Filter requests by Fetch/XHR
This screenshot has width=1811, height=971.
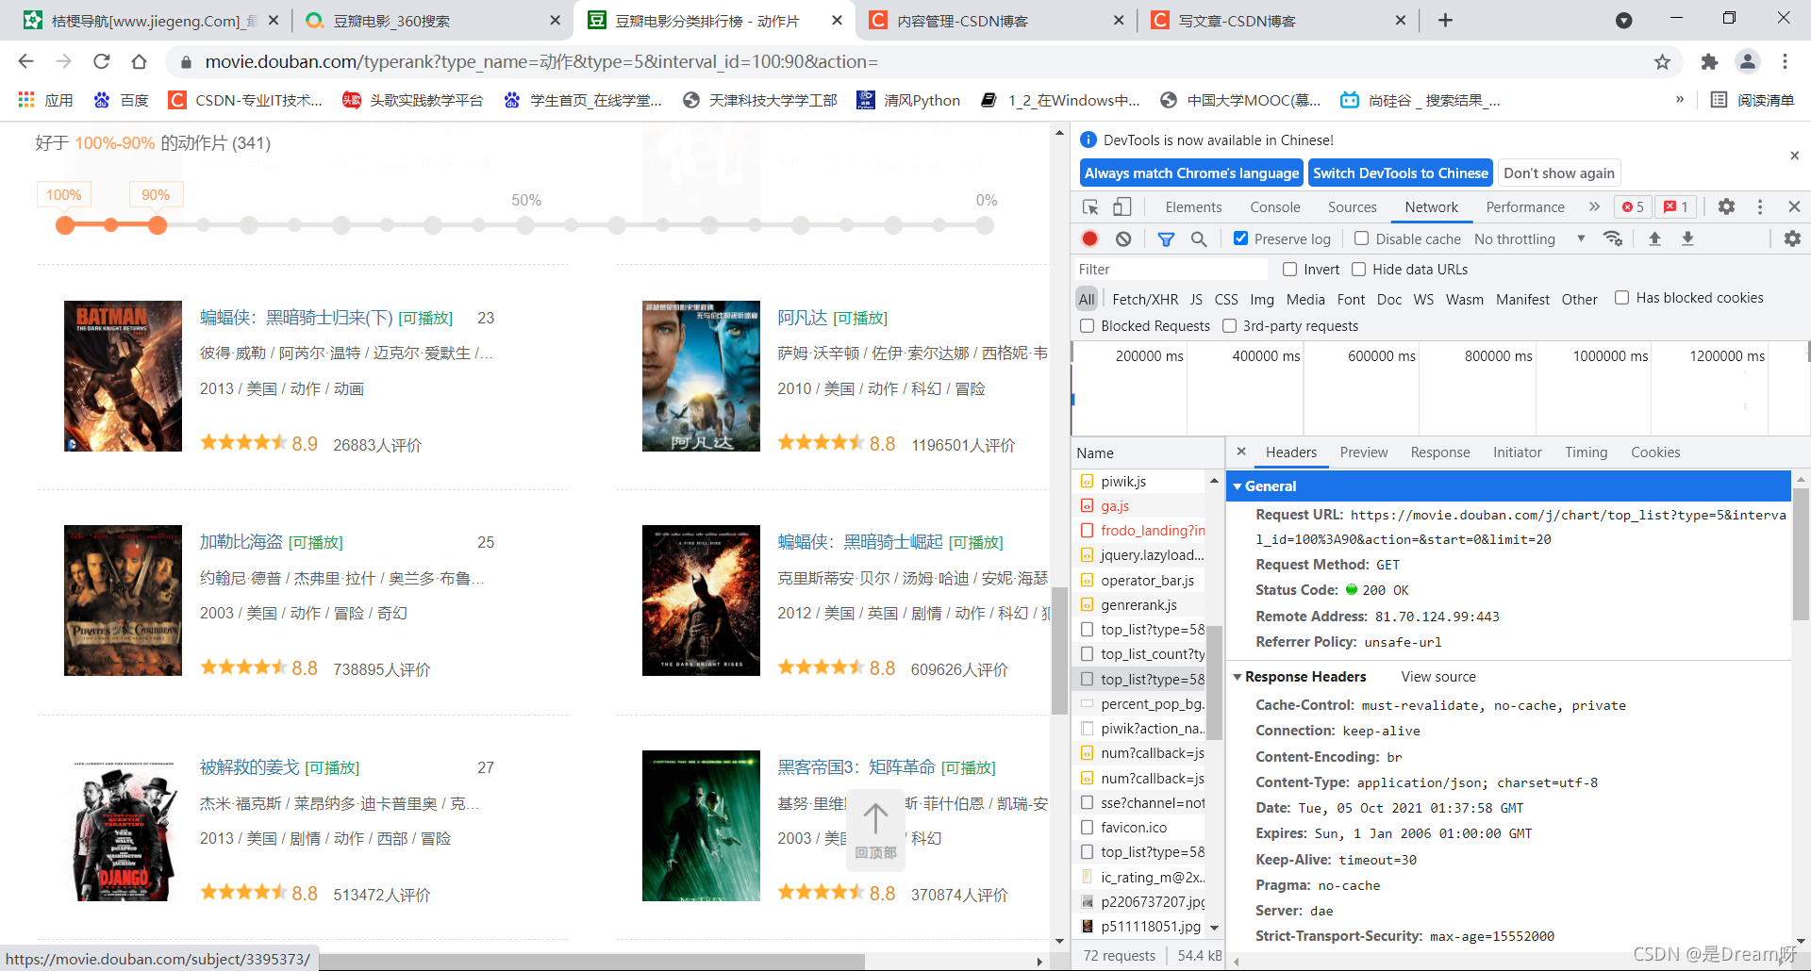point(1144,299)
